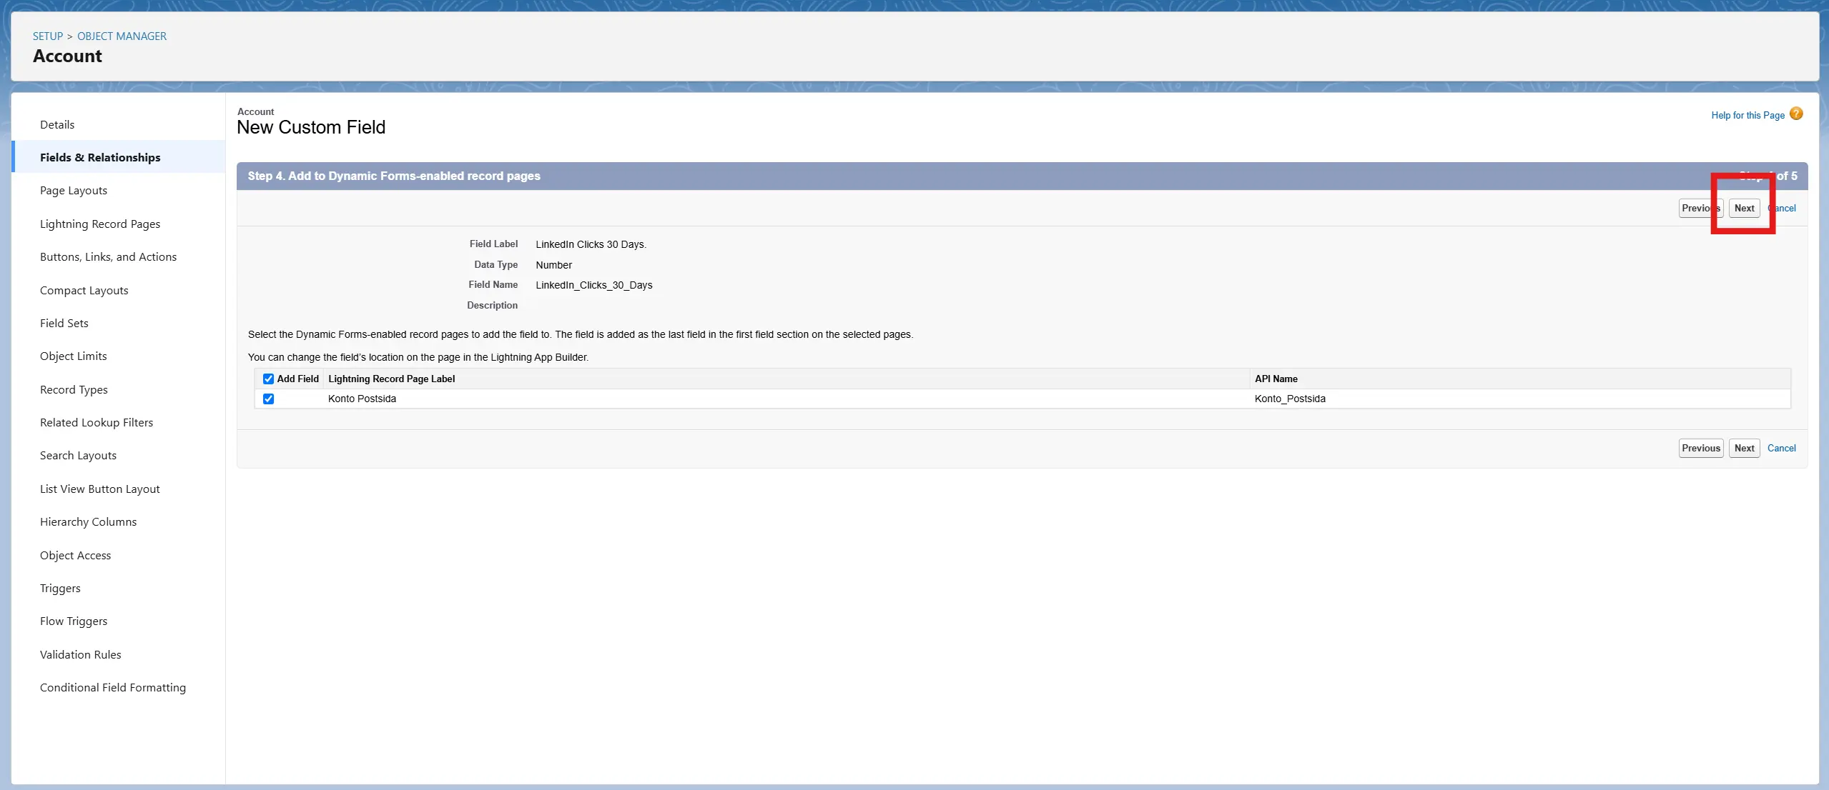The width and height of the screenshot is (1829, 790).
Task: Click the bottom Next button
Action: click(x=1743, y=448)
